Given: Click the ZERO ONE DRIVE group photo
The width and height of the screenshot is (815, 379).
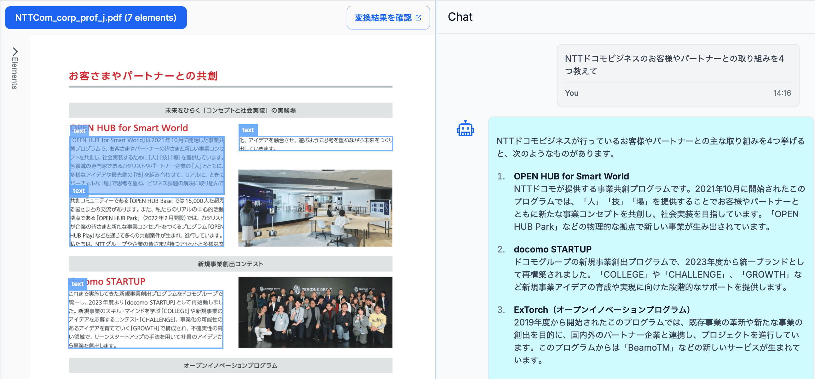Looking at the screenshot, I should tap(315, 313).
